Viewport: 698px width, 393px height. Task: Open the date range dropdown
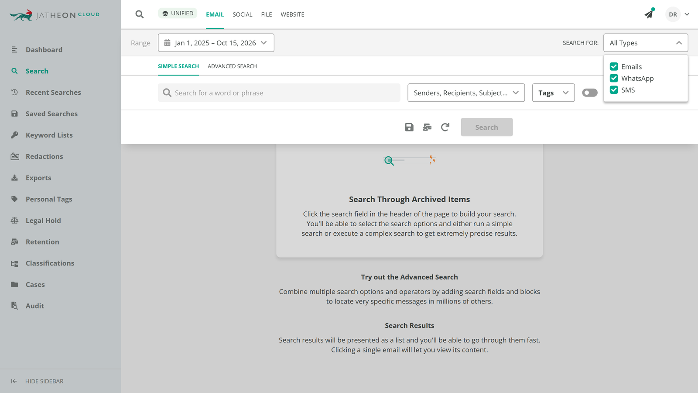tap(216, 43)
